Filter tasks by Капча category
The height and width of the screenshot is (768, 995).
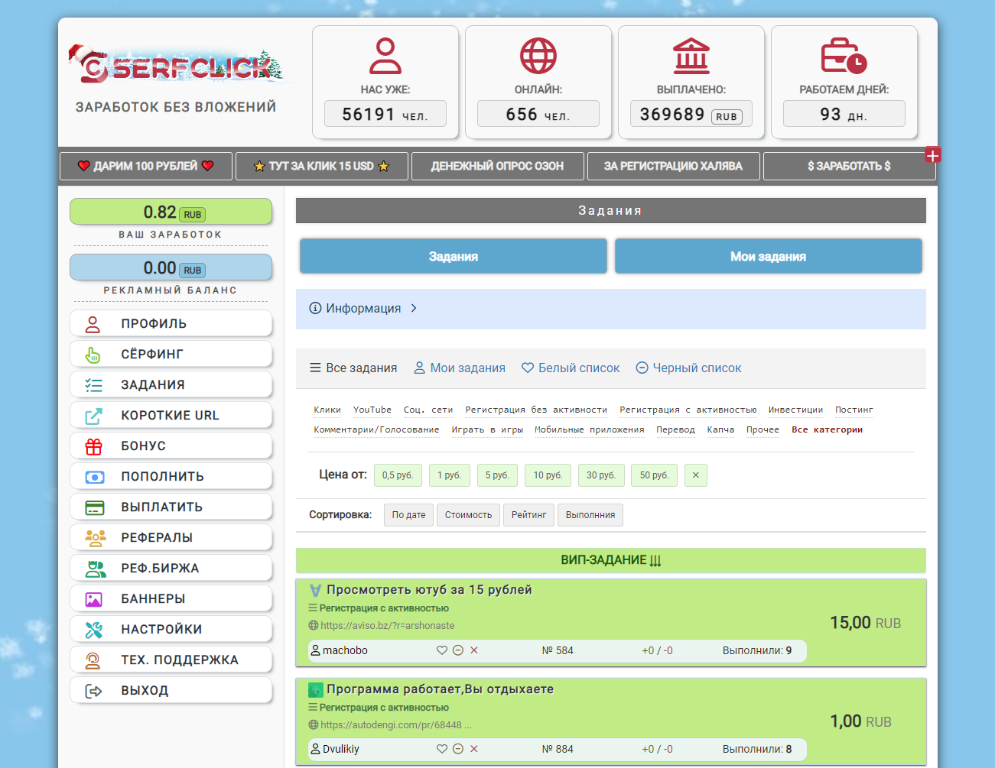click(720, 429)
